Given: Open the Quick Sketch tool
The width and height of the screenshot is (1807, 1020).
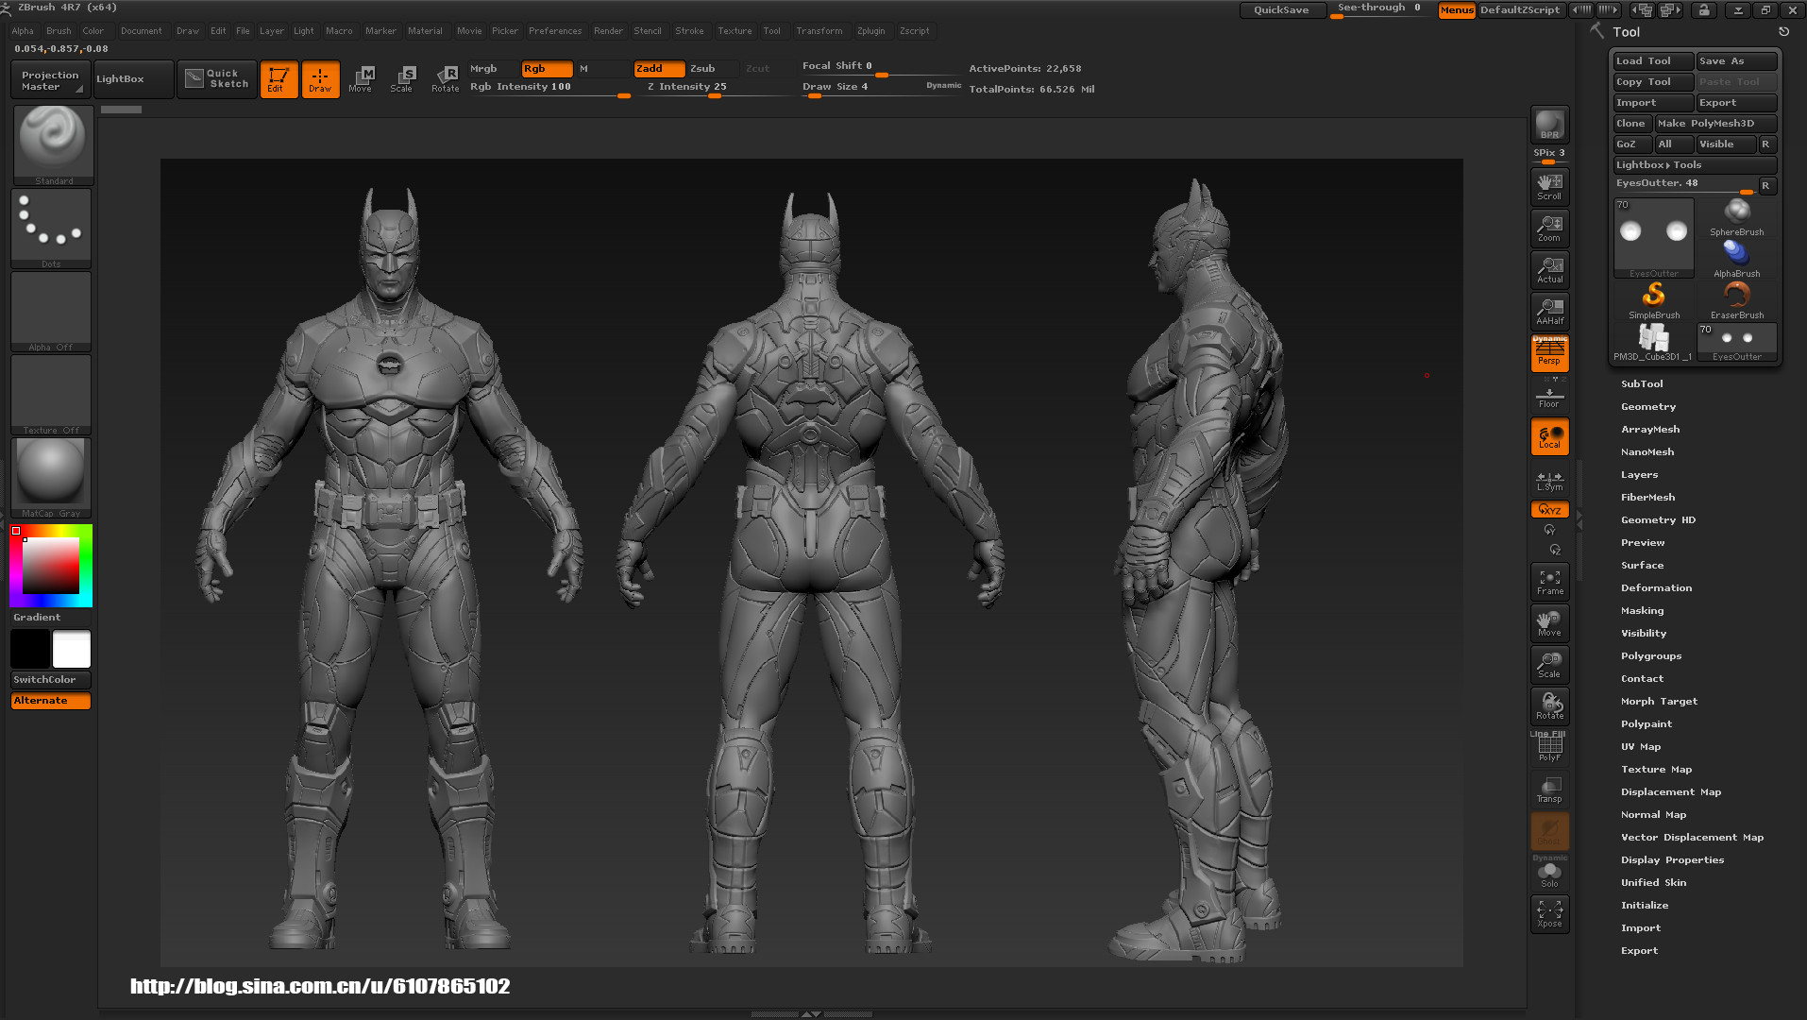Looking at the screenshot, I should pyautogui.click(x=217, y=79).
